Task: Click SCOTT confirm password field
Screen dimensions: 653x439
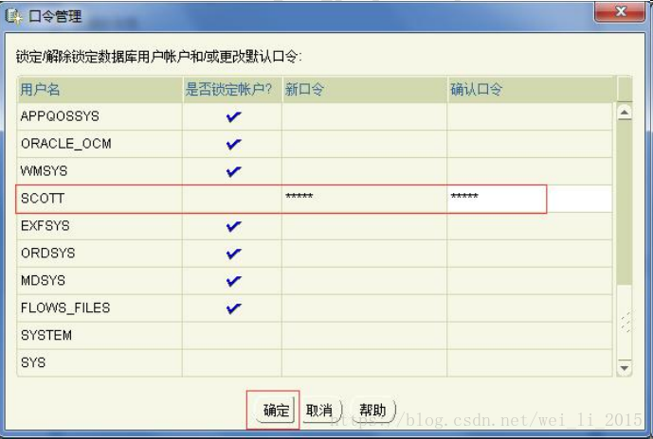Action: coord(530,199)
